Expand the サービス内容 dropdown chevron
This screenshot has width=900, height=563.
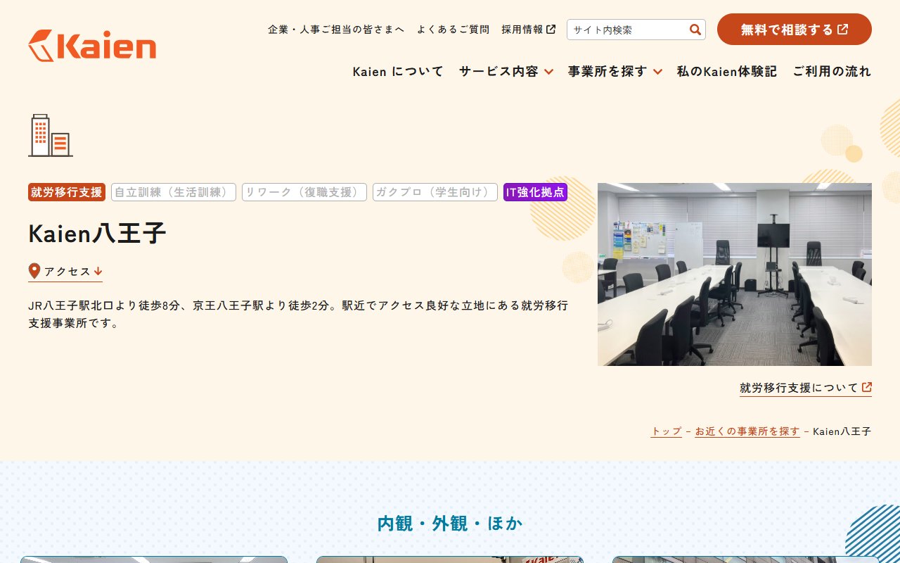[548, 72]
